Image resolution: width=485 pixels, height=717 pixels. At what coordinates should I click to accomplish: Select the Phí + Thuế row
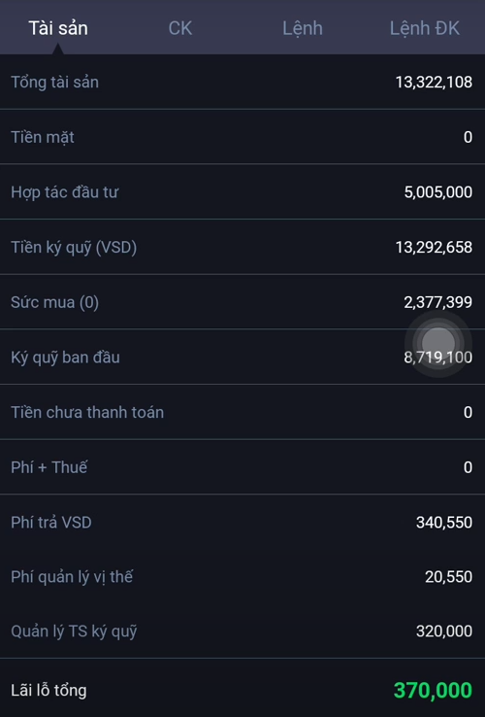[242, 467]
